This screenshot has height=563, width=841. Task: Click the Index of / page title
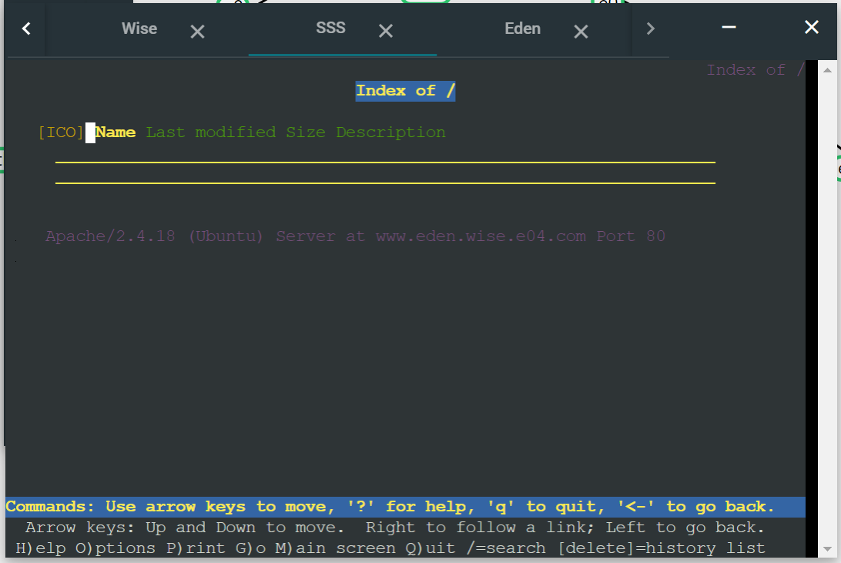[405, 90]
